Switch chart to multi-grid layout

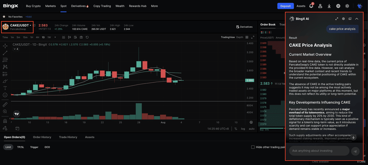[247, 37]
